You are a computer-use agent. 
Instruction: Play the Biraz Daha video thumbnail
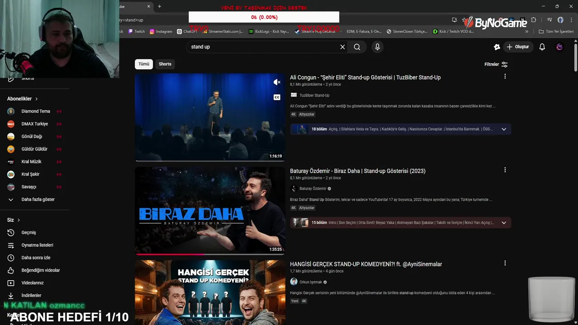click(210, 210)
